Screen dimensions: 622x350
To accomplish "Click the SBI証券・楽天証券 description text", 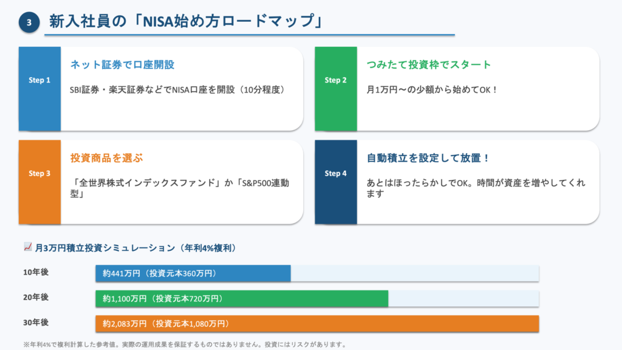I will (x=177, y=89).
